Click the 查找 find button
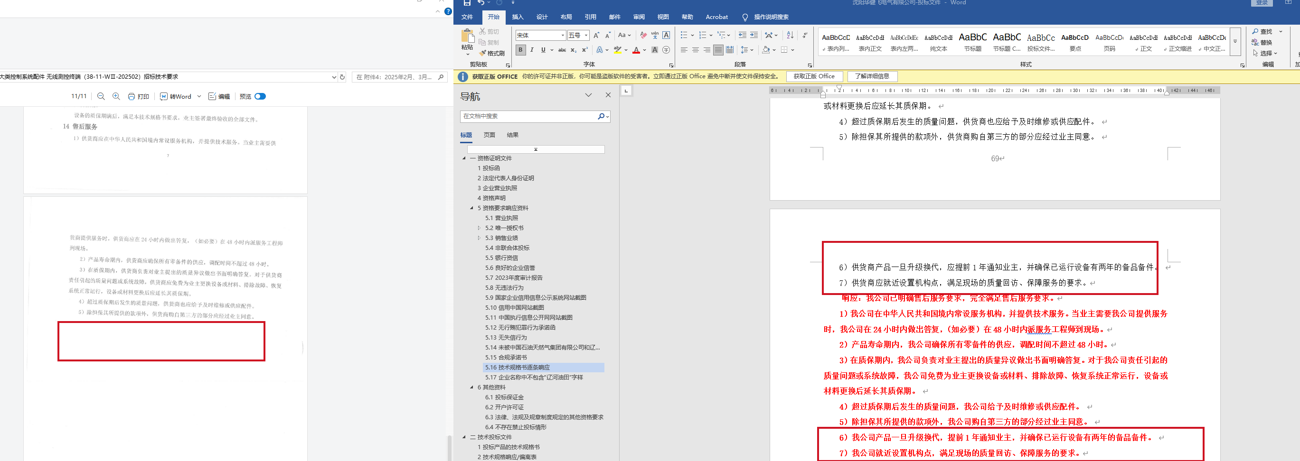 coord(1262,31)
